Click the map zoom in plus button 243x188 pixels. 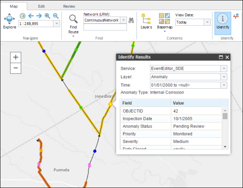tap(15, 57)
